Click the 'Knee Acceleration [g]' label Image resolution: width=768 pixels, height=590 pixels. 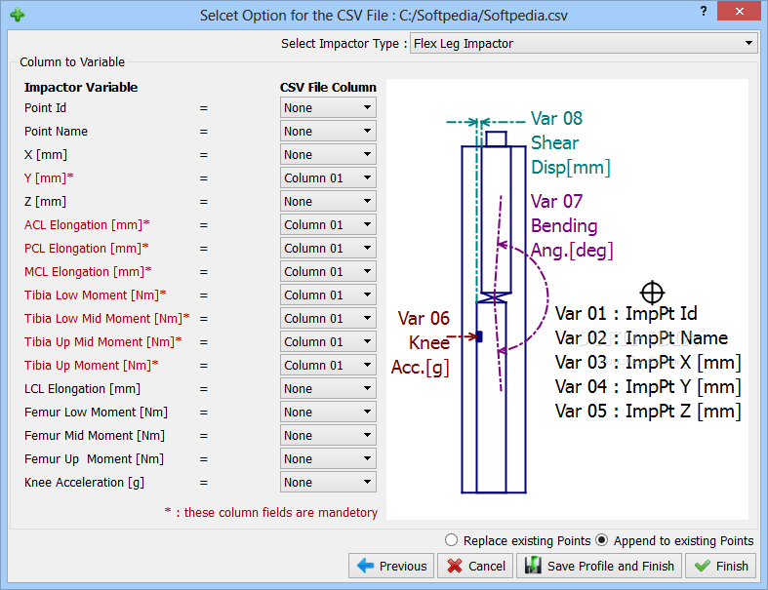[84, 483]
